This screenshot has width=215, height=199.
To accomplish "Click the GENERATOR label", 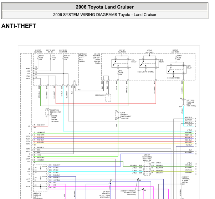I will click(100, 95).
